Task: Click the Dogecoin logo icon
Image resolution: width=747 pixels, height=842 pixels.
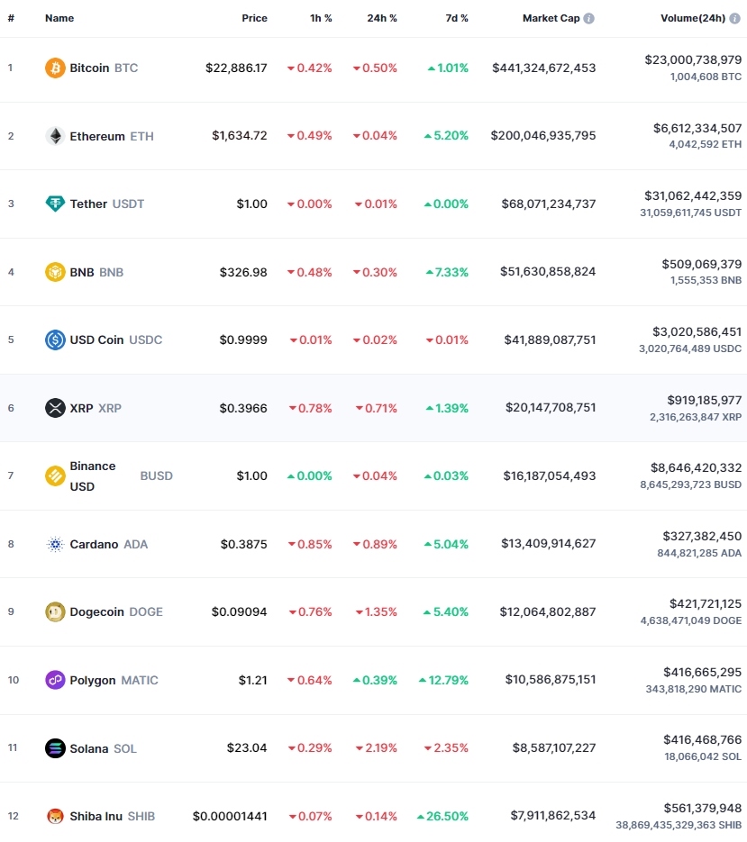Action: 55,611
